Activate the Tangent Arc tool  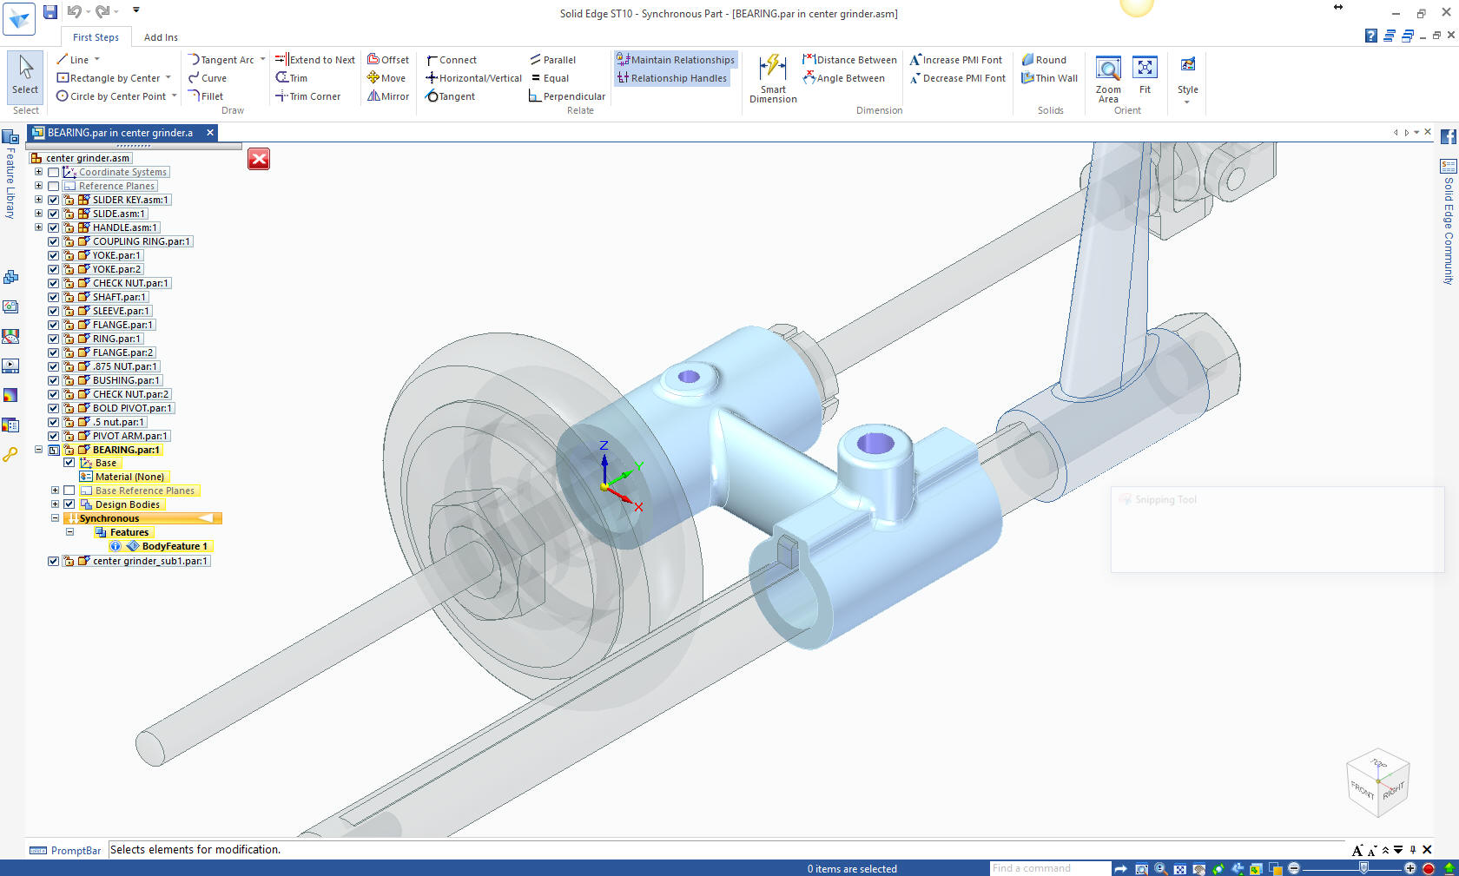click(221, 60)
